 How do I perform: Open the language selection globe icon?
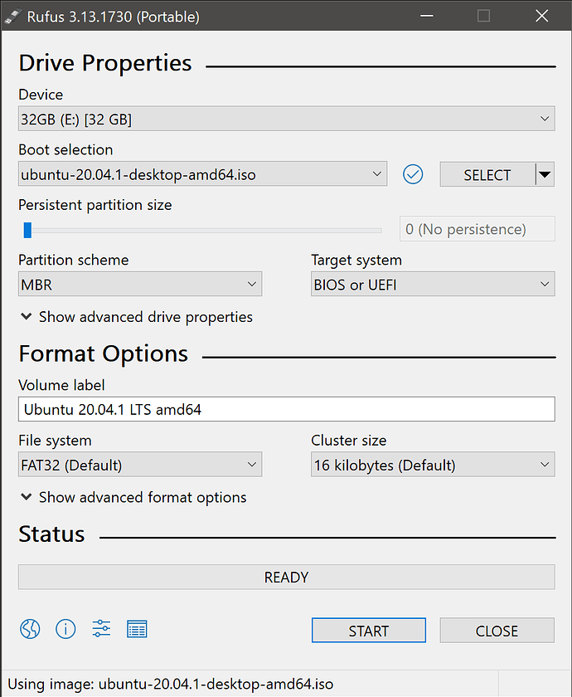click(29, 629)
